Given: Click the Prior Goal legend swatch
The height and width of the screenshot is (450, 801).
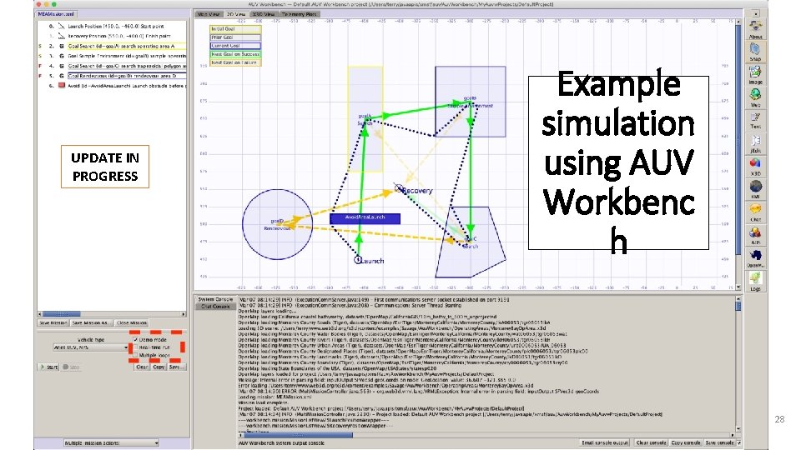Looking at the screenshot, I should (x=235, y=37).
